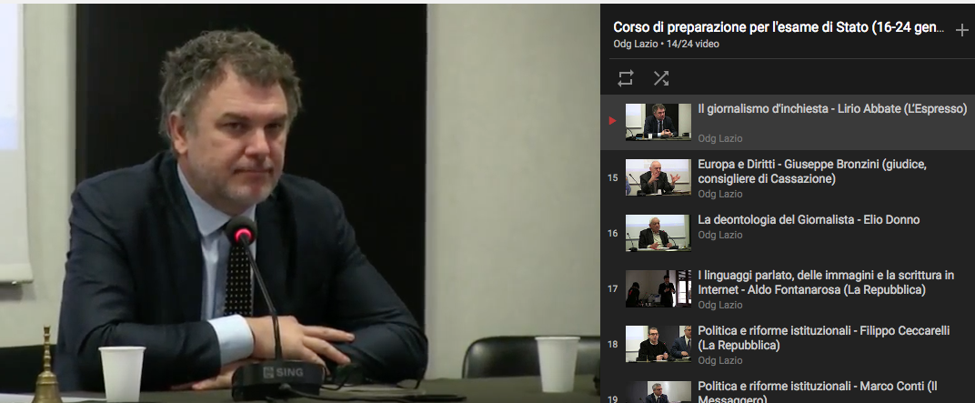Open thumbnail of Giuseppe Bronzini video

tap(658, 177)
